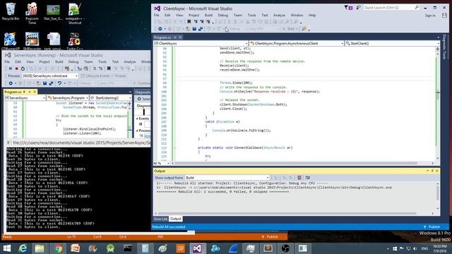This screenshot has width=452, height=254.
Task: Toggle bookmark icon in ServerAsync toolbar
Action: click(x=109, y=68)
